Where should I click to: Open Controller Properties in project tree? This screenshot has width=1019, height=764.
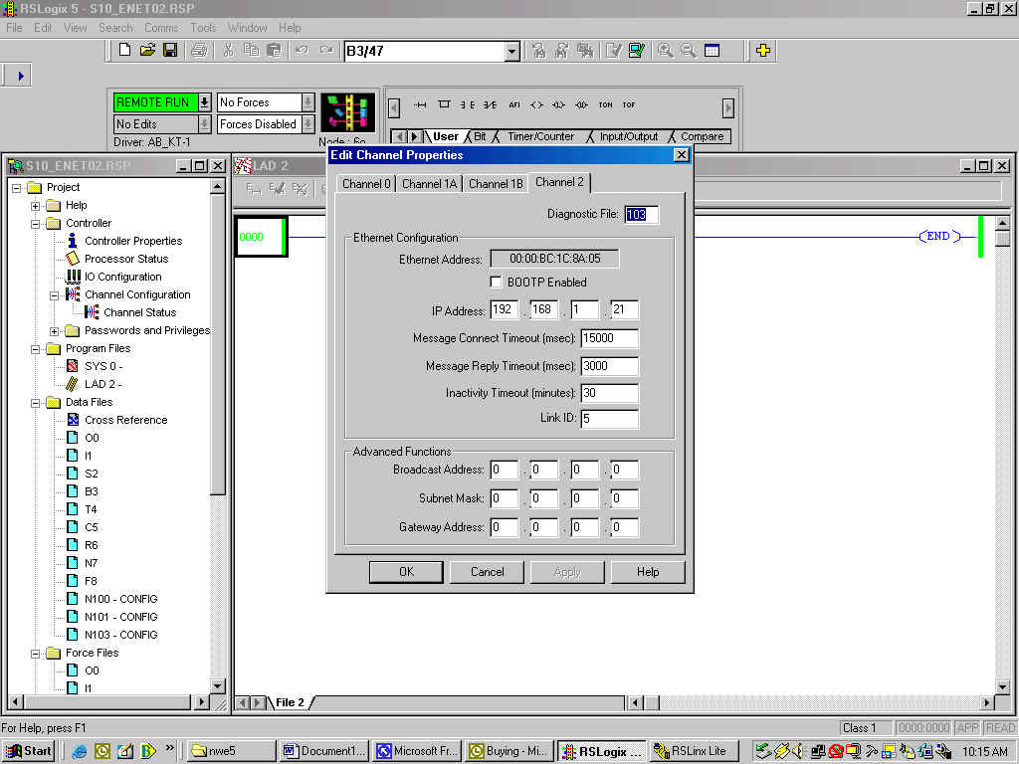tap(133, 241)
